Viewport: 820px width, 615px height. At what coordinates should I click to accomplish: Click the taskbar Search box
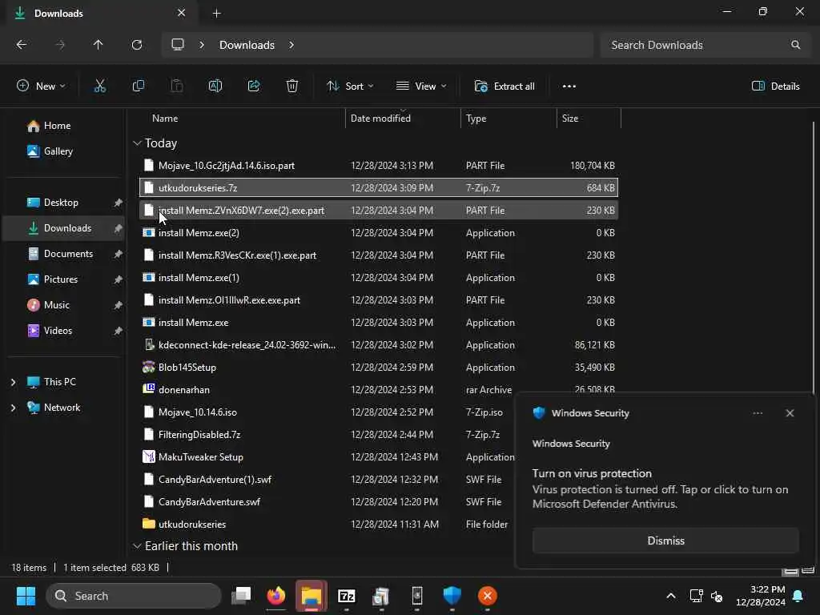coord(134,596)
